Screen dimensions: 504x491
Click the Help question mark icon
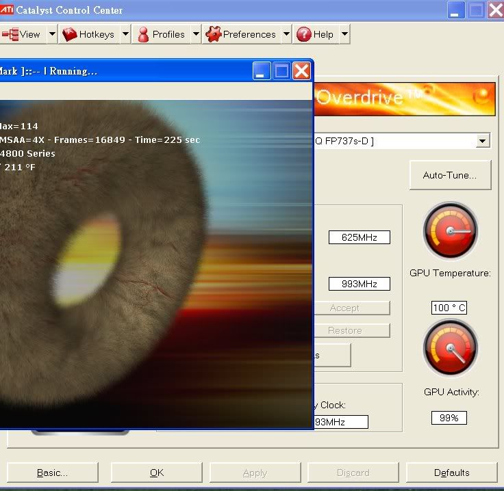pos(303,34)
